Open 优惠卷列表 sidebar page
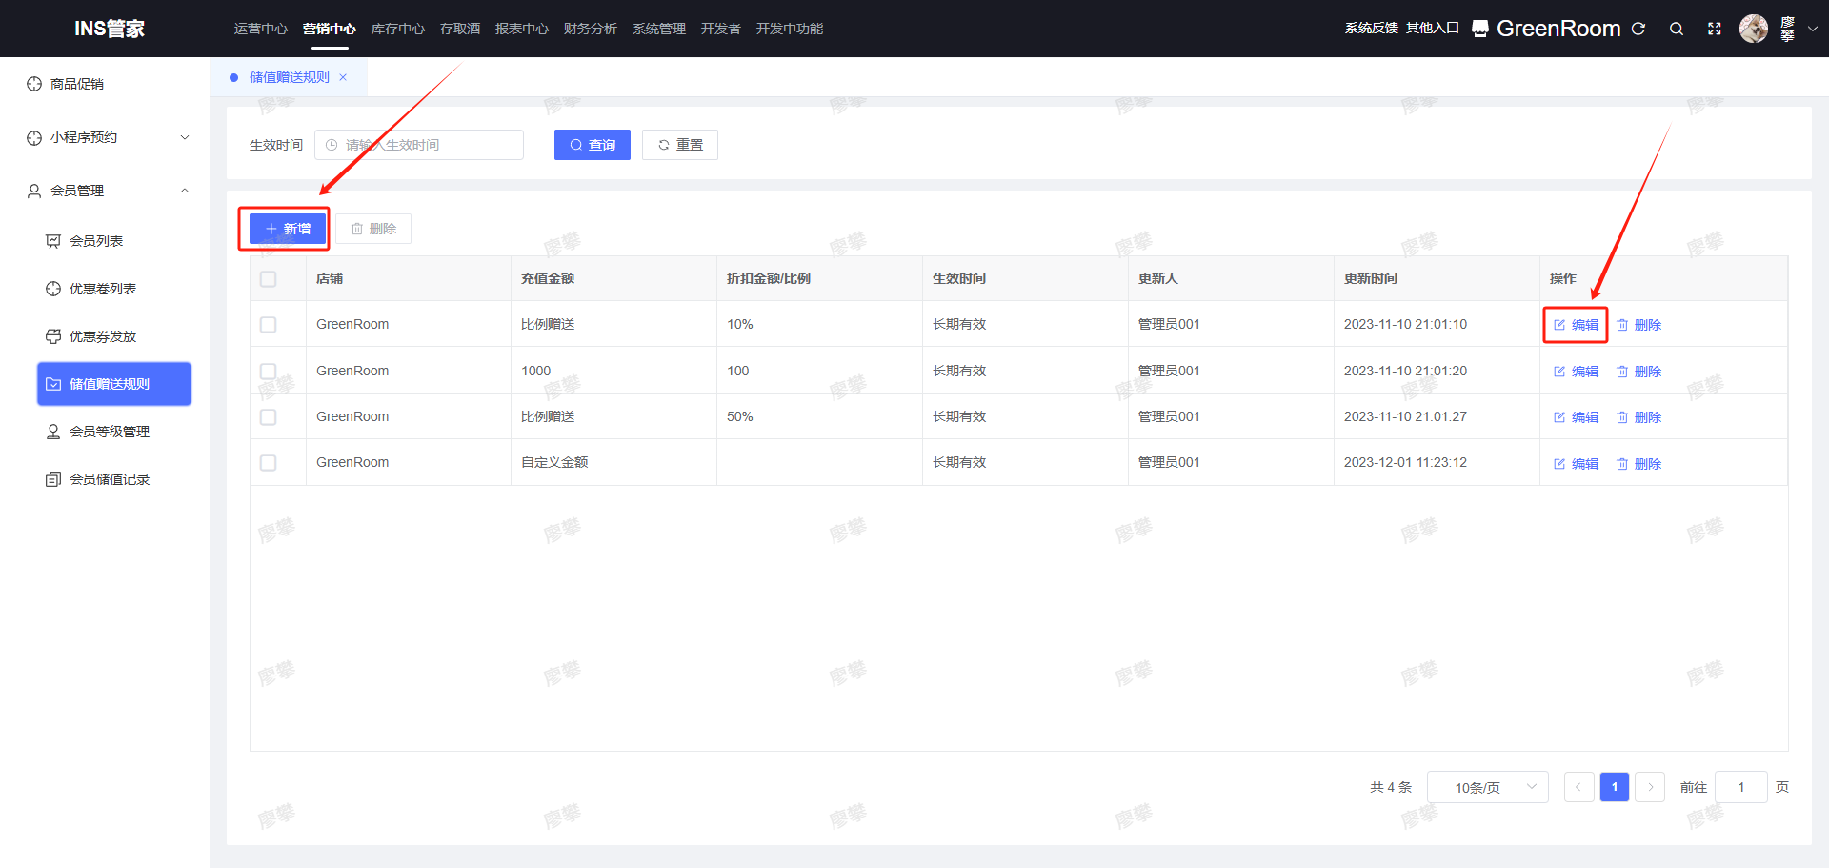Screen dimensions: 1829x868 tap(114, 289)
